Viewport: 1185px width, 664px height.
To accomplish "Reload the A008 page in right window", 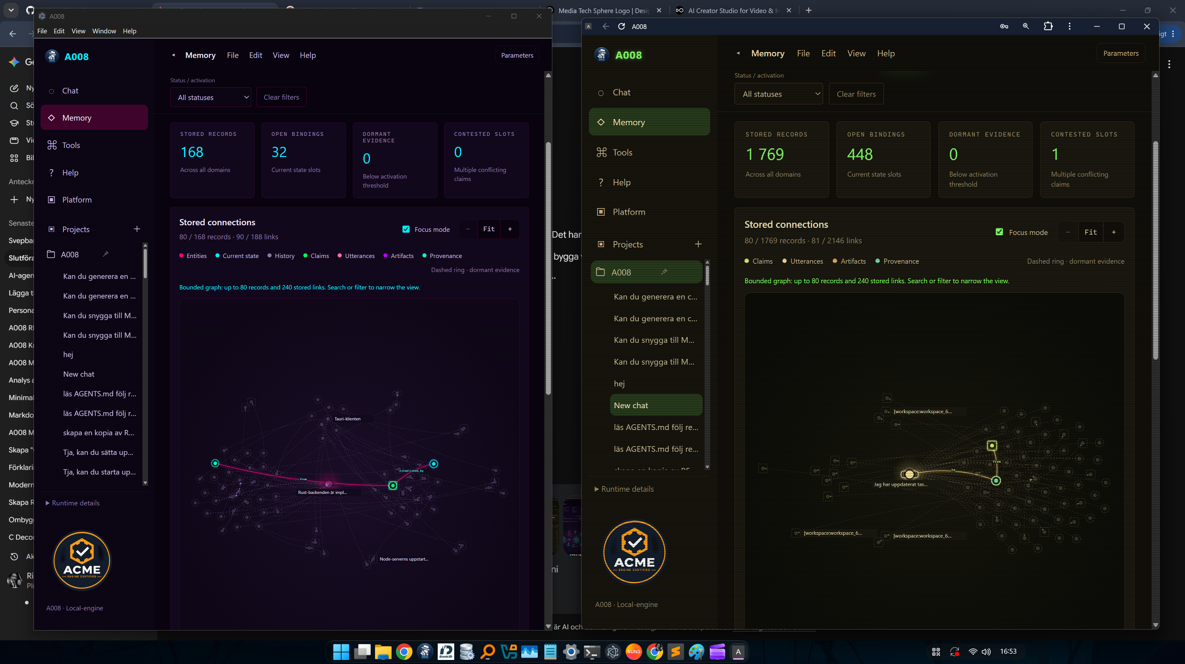I will (621, 26).
